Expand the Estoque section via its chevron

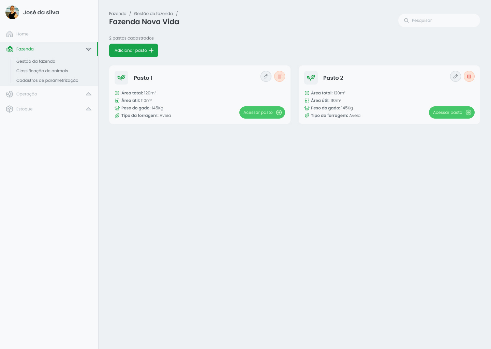pyautogui.click(x=89, y=109)
